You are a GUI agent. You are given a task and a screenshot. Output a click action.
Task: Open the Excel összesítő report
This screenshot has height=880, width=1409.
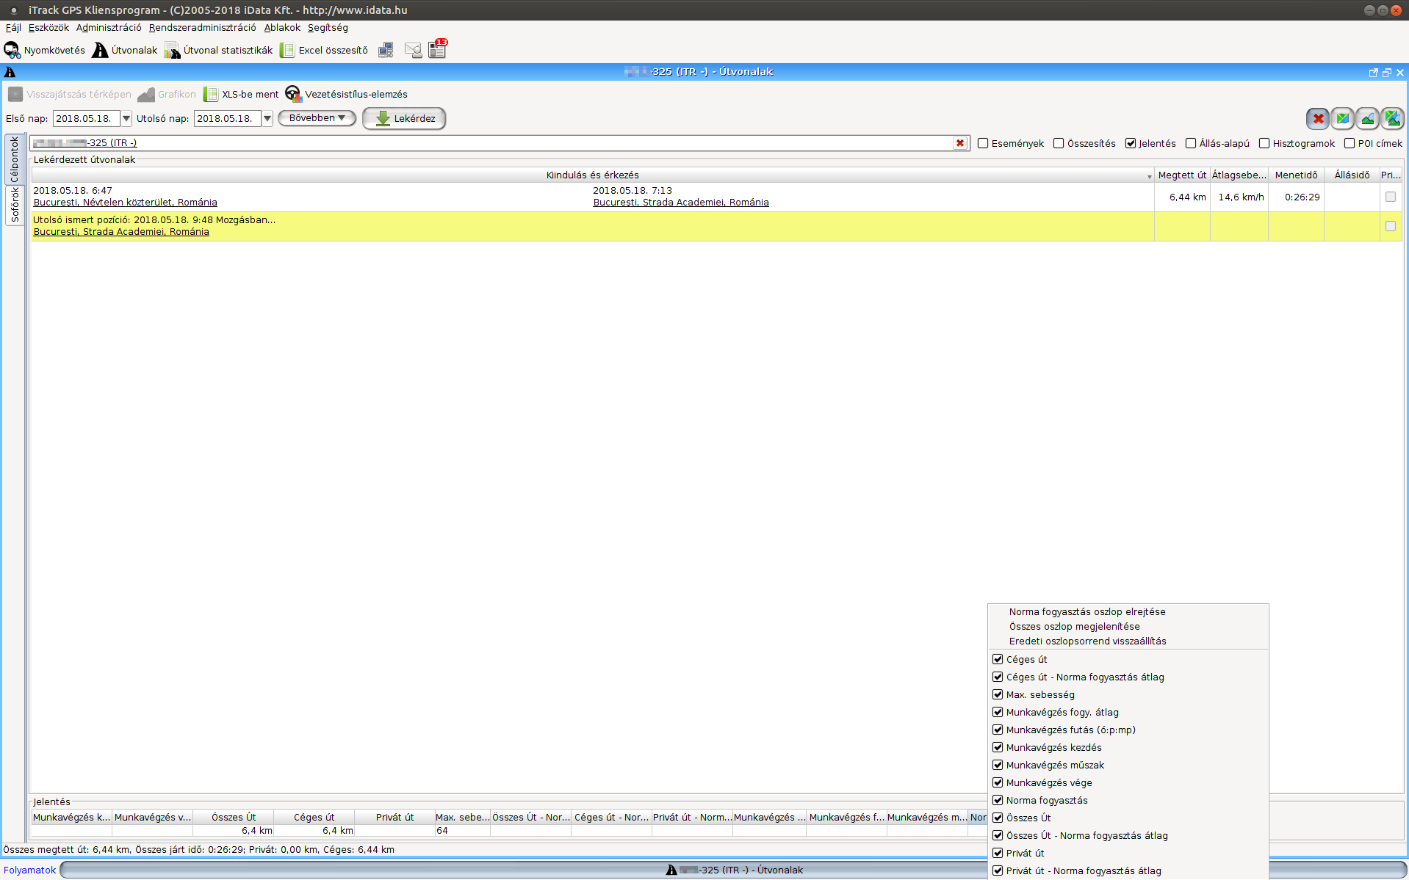click(x=323, y=51)
